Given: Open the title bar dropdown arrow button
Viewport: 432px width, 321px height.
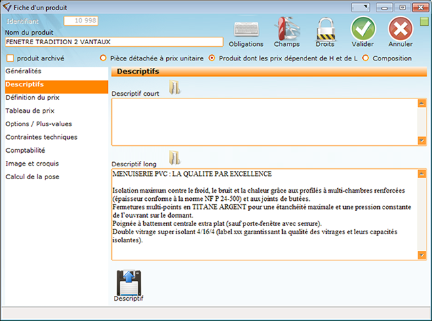Looking at the screenshot, I should [360, 7].
